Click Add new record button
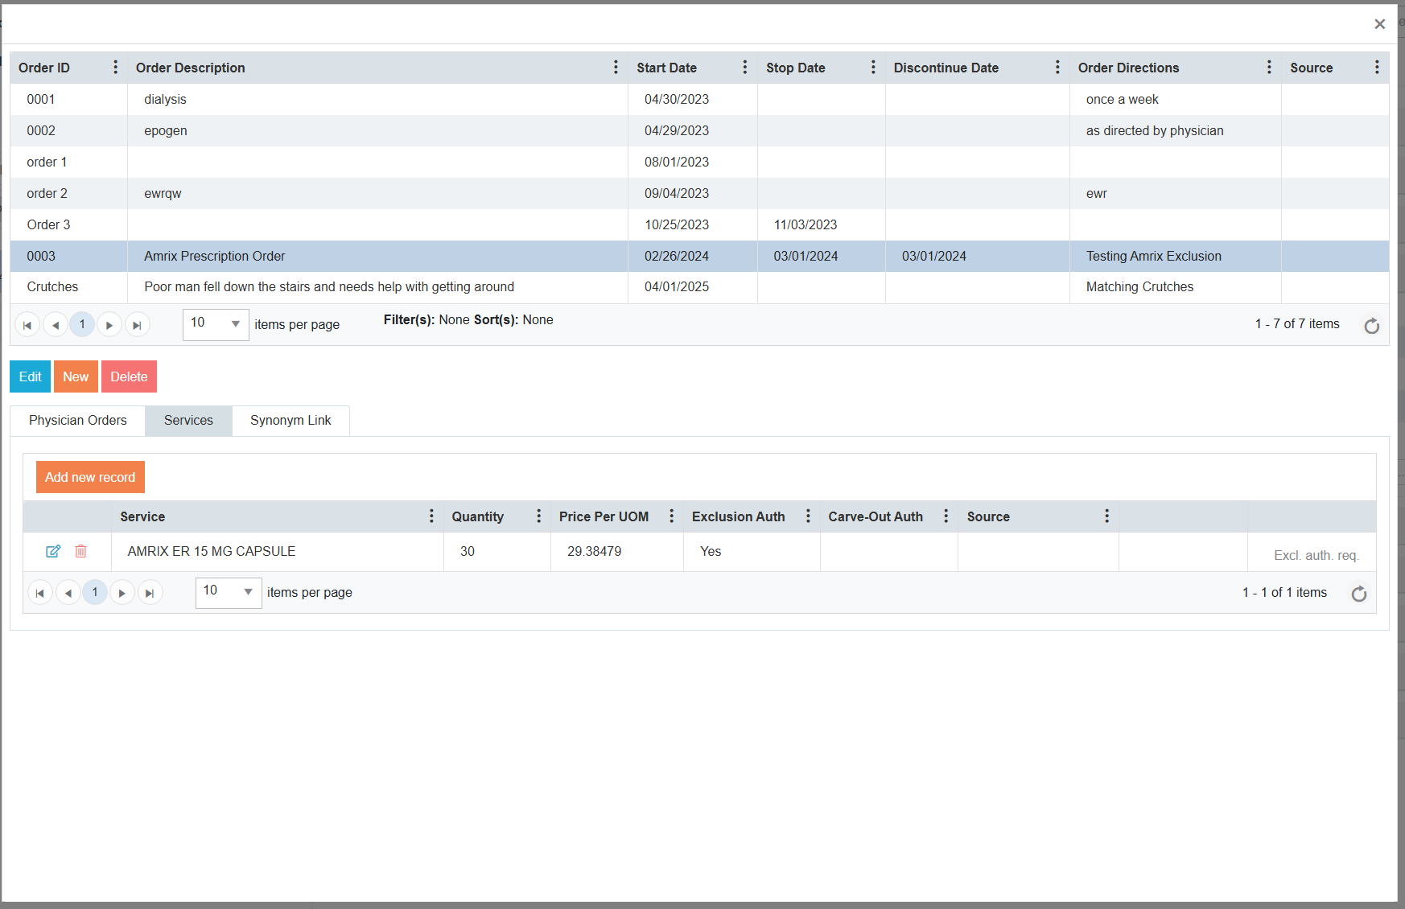The height and width of the screenshot is (909, 1405). point(90,477)
